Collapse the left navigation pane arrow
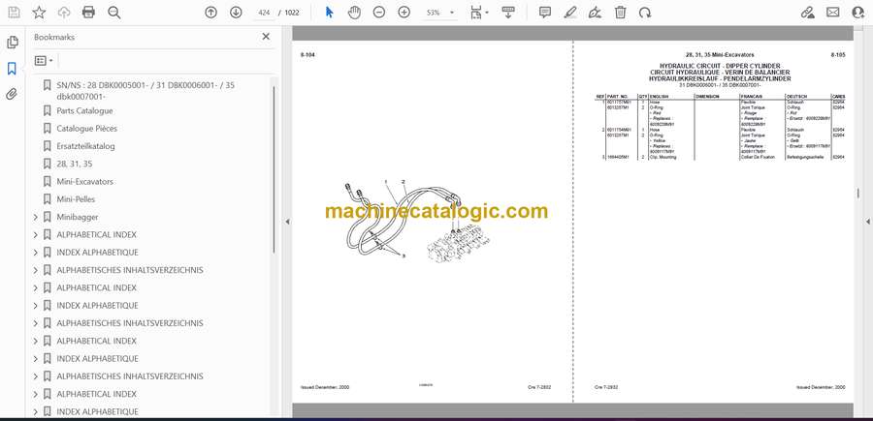 287,222
